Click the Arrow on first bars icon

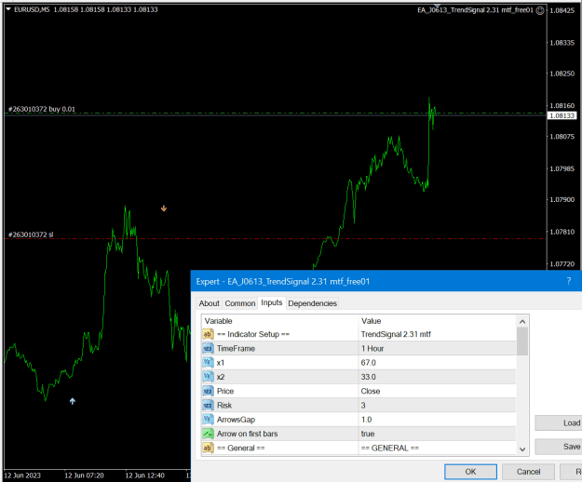point(208,434)
